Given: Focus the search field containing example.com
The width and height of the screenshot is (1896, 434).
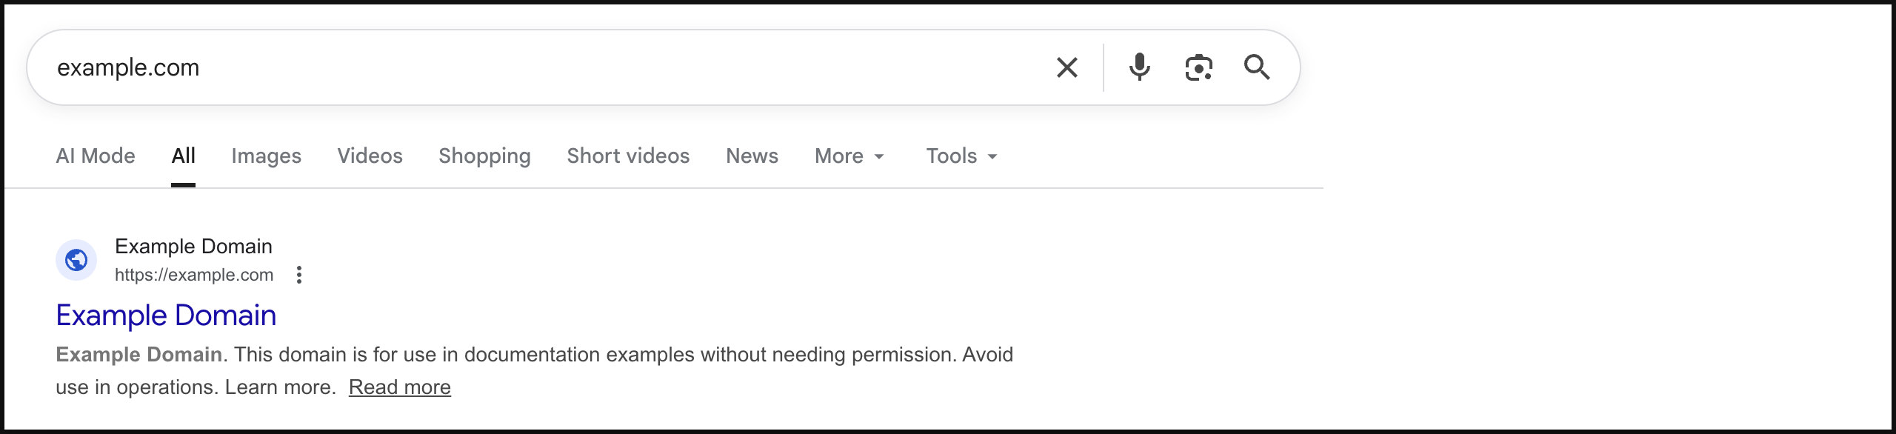Looking at the screenshot, I should [x=518, y=67].
